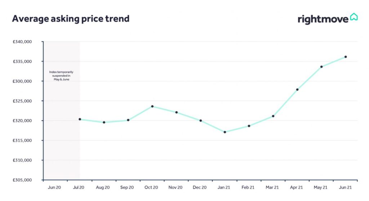Select the Jul 20 data point
Screen dimensions: 369x201
pos(80,119)
